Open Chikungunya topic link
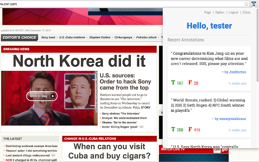The image size is (259, 162). [x=123, y=37]
